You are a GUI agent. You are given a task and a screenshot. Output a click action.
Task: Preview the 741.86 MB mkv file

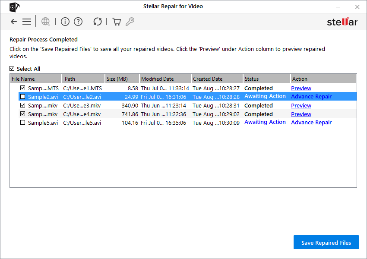tap(301, 114)
